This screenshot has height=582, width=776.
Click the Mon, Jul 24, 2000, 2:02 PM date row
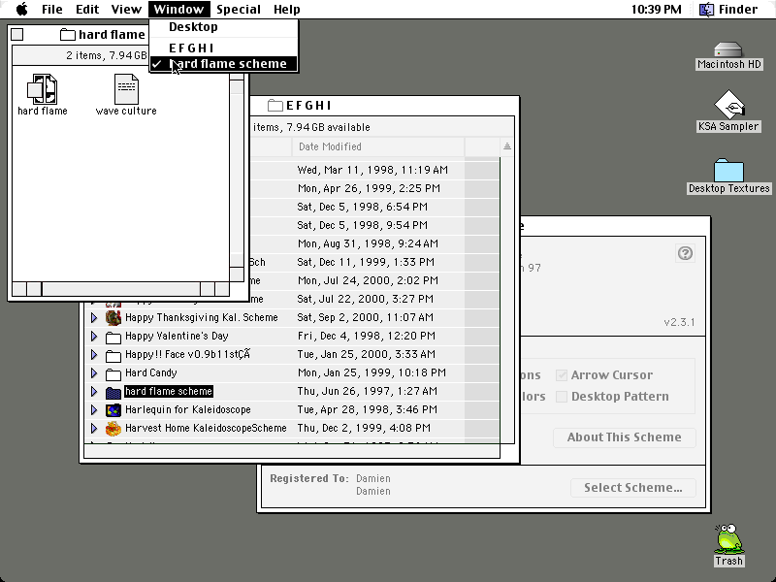(368, 281)
